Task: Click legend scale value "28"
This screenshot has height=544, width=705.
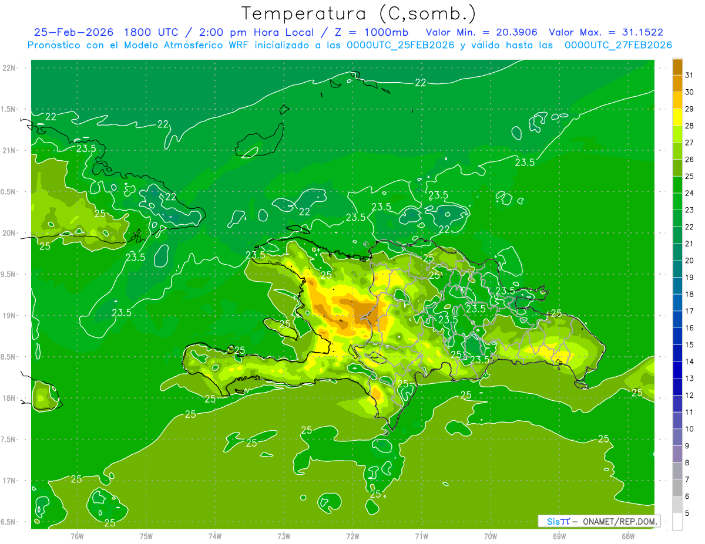Action: (x=689, y=126)
